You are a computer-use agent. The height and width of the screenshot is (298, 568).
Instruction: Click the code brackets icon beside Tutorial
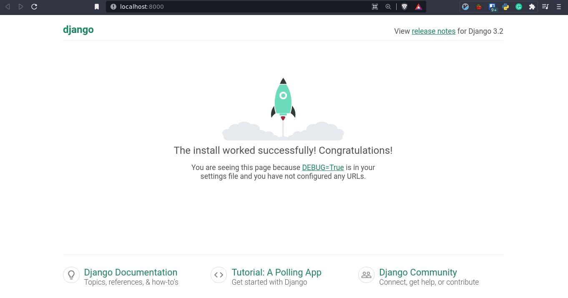pyautogui.click(x=219, y=275)
